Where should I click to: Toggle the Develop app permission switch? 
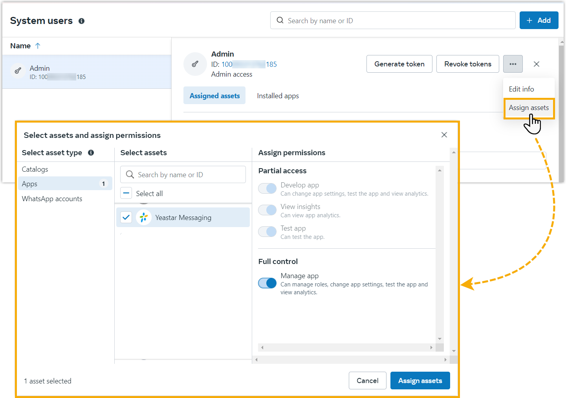coord(267,189)
